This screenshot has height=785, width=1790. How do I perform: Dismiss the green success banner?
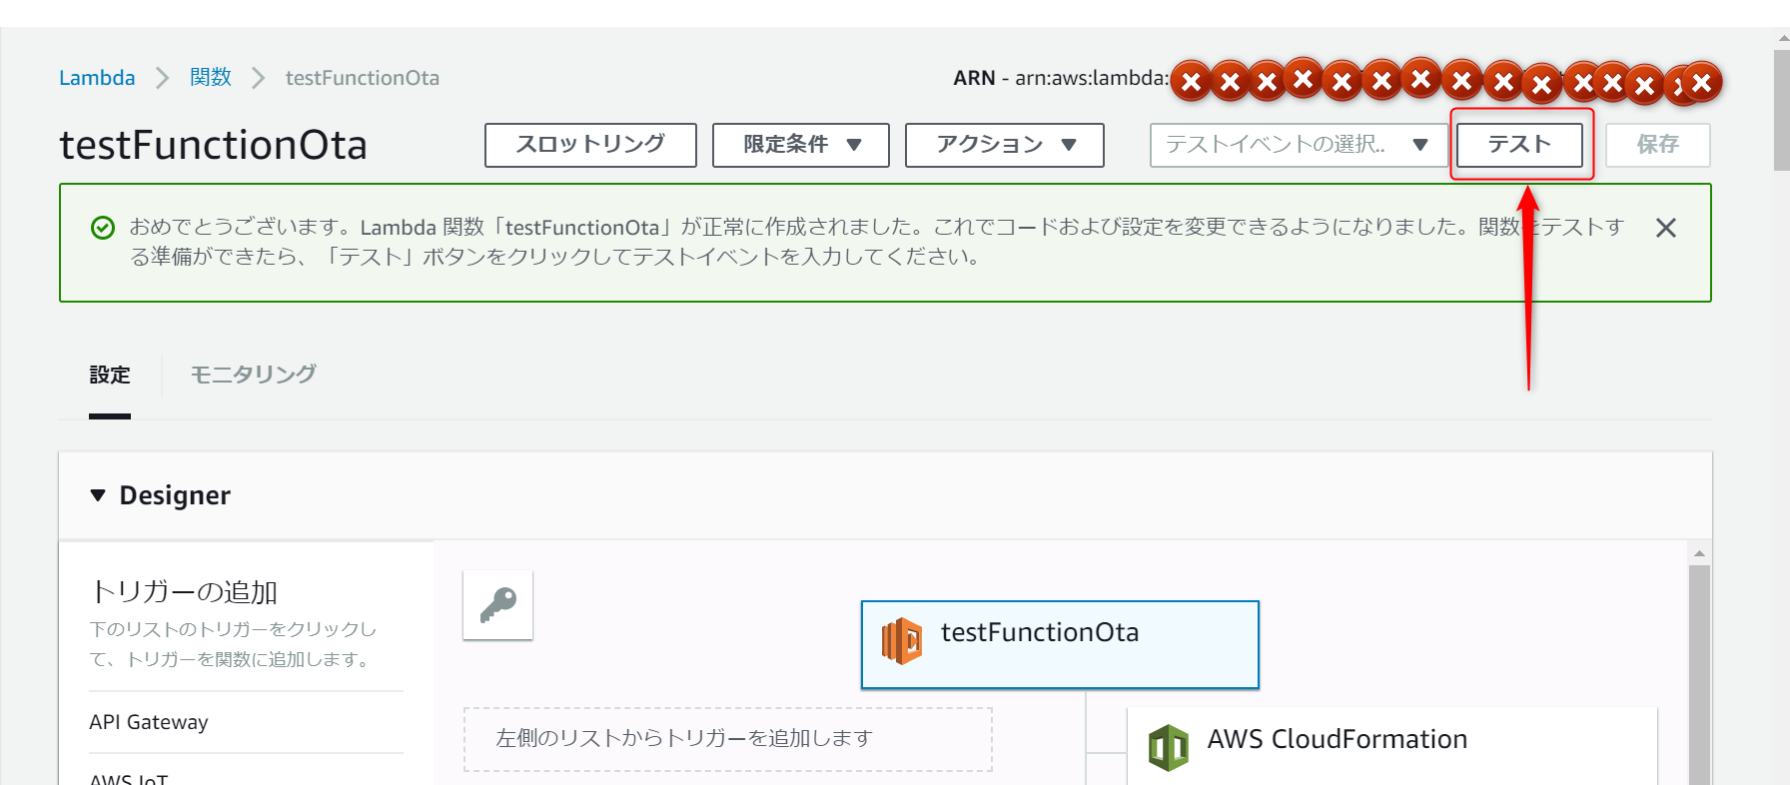point(1666,228)
